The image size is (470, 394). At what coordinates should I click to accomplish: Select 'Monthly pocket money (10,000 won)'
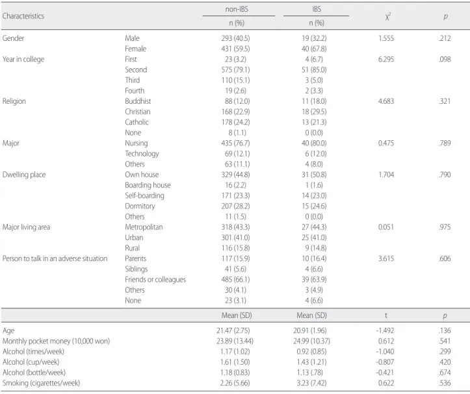(56, 341)
